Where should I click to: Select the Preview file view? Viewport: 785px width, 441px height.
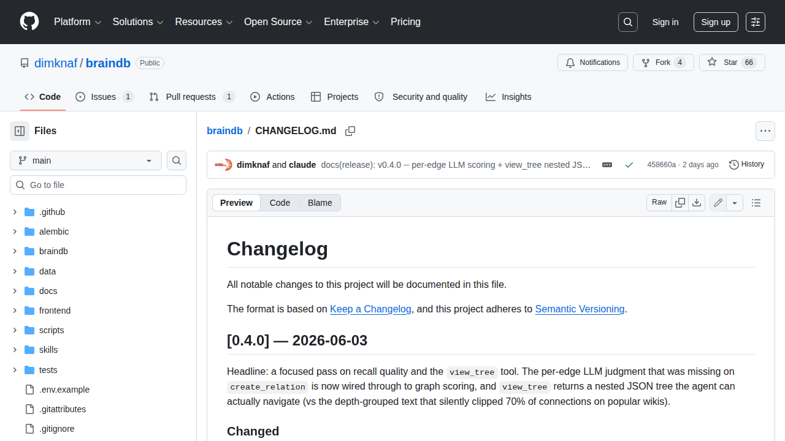236,203
